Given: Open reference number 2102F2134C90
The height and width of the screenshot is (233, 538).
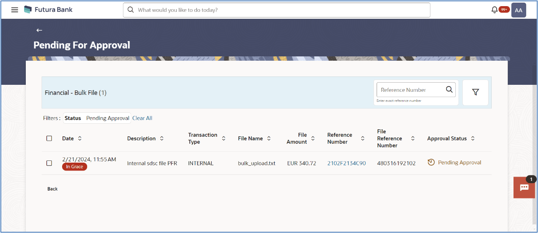Looking at the screenshot, I should click(x=346, y=163).
